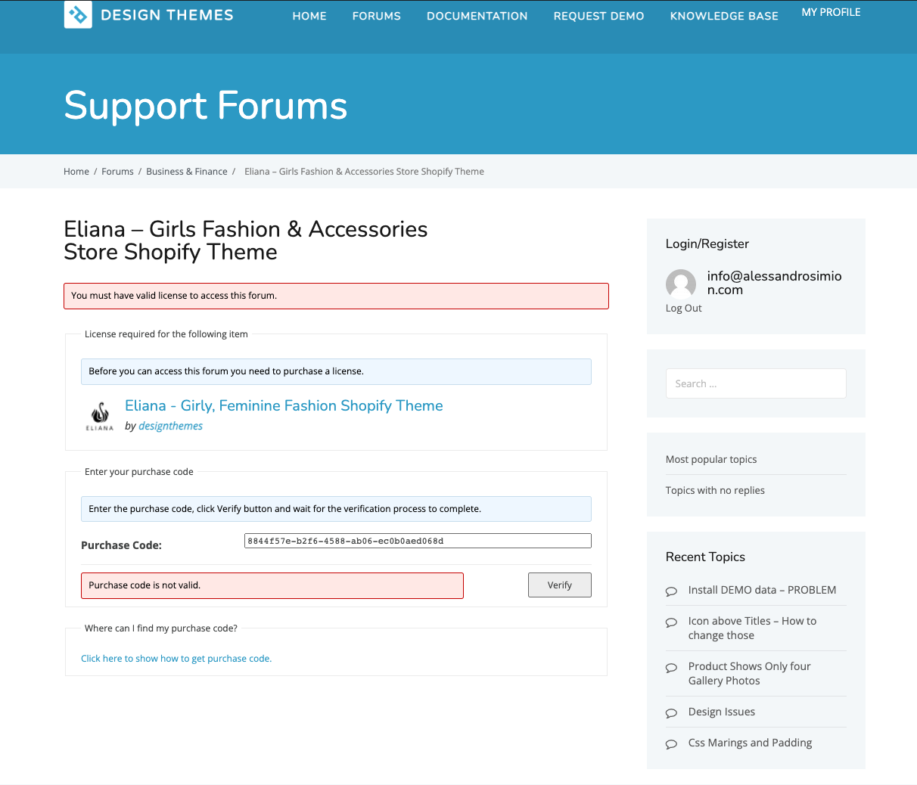Click speech bubble icon beside Product Shows Only four
Screen dimensions: 917x785
point(671,668)
